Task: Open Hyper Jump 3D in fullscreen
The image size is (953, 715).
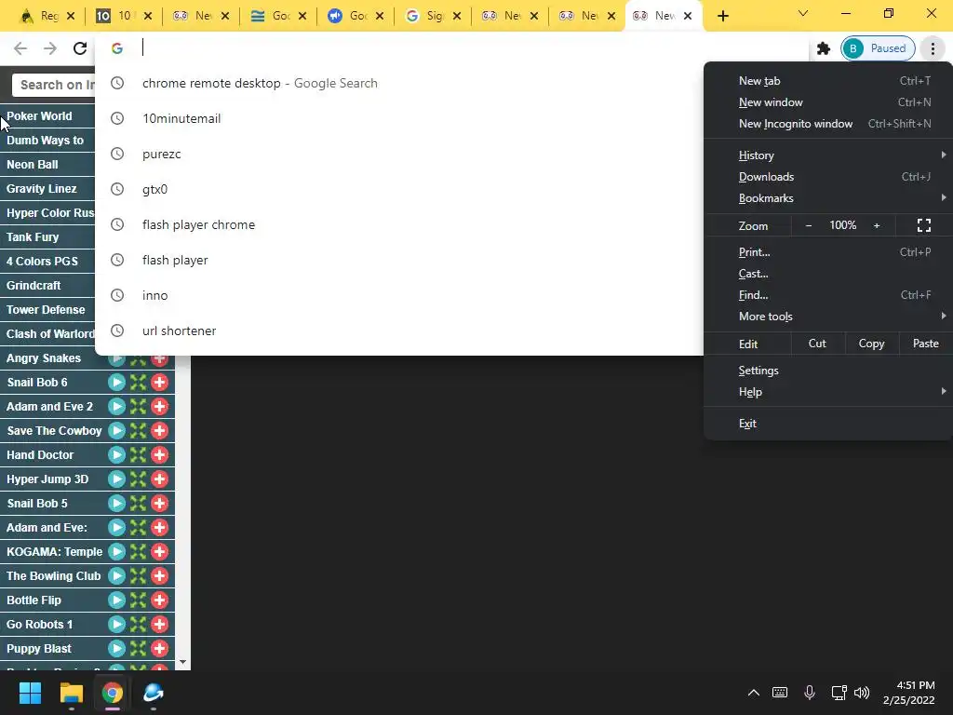Action: coord(139,479)
